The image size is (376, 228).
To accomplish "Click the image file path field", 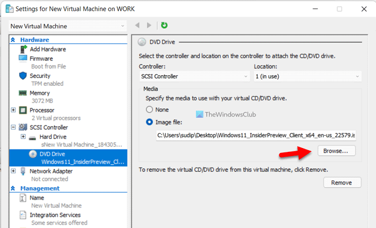I will click(256, 135).
